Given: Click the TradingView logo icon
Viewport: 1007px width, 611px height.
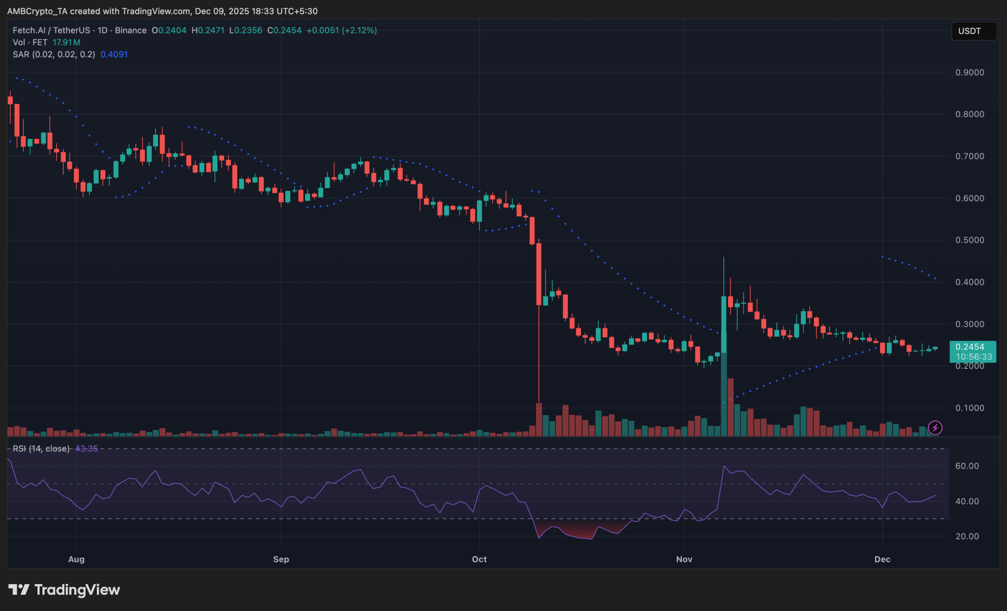Looking at the screenshot, I should coord(19,589).
